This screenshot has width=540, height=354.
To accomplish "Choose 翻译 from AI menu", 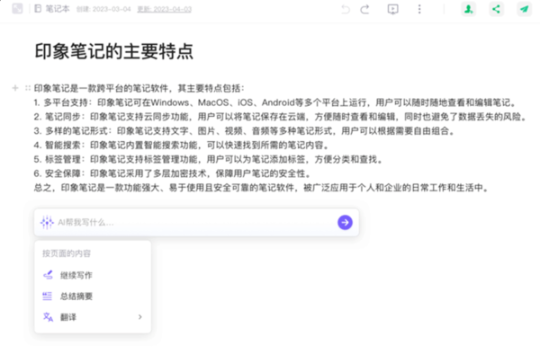I will point(93,317).
